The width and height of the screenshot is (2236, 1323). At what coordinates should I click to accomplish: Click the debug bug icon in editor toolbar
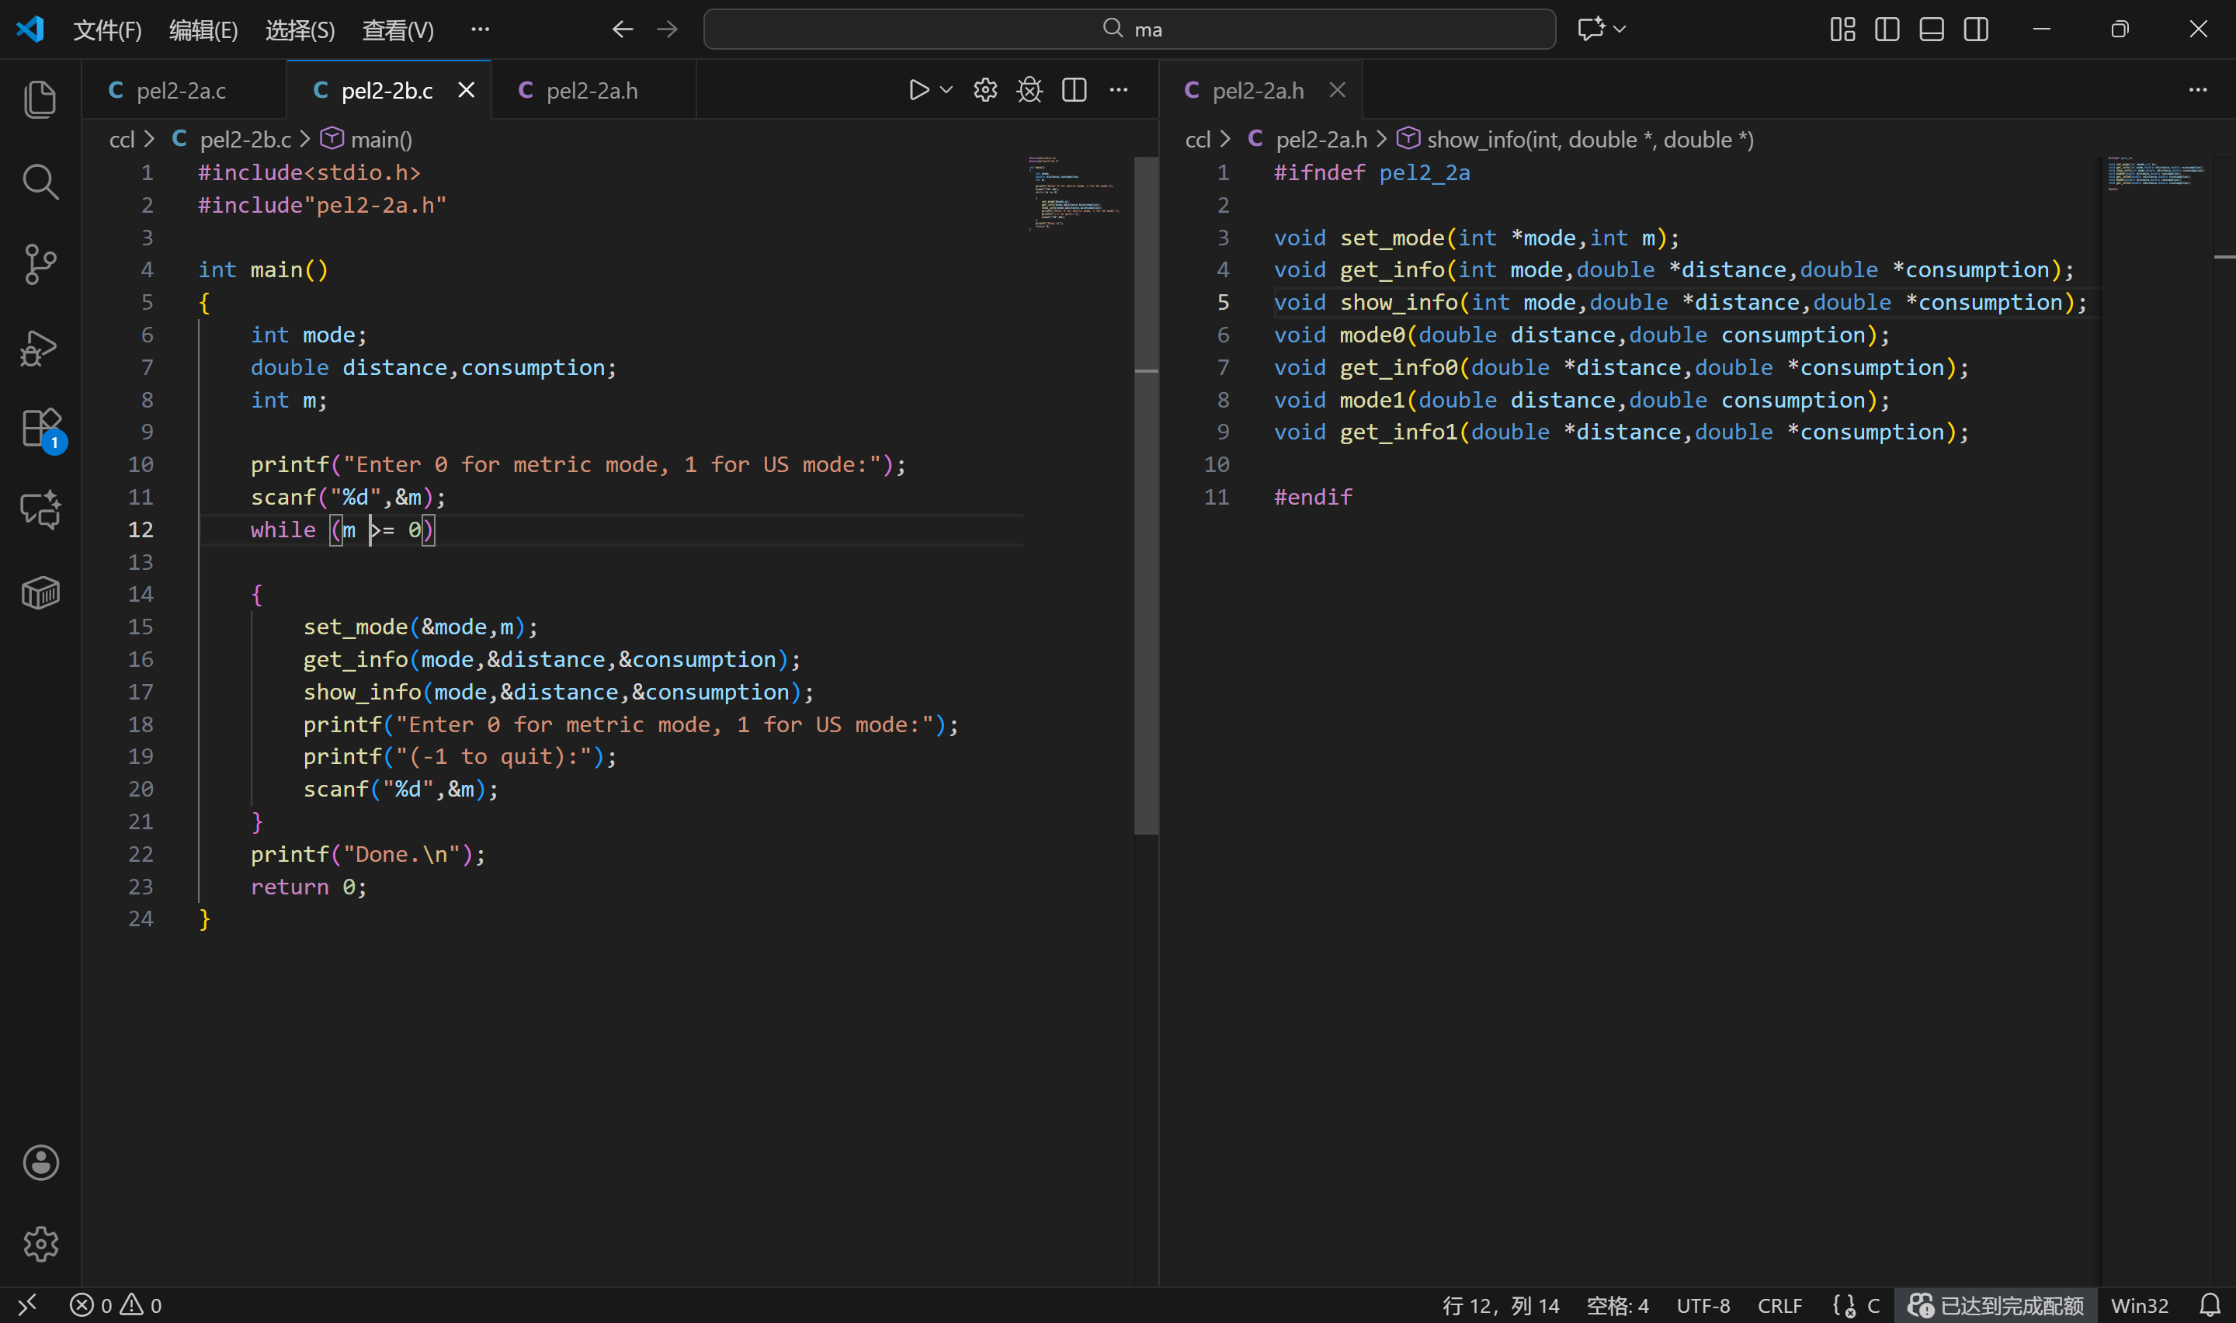pos(1029,90)
